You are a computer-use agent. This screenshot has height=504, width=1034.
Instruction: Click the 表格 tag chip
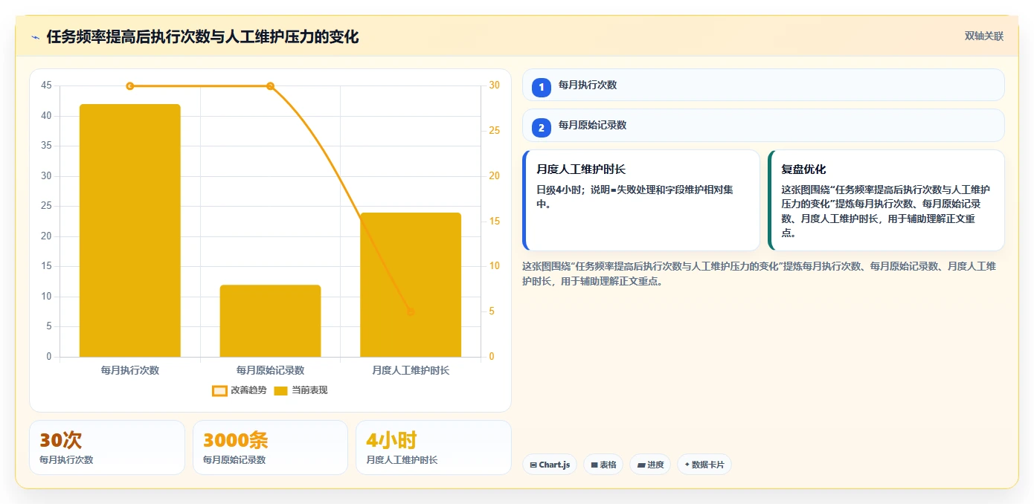coord(603,465)
